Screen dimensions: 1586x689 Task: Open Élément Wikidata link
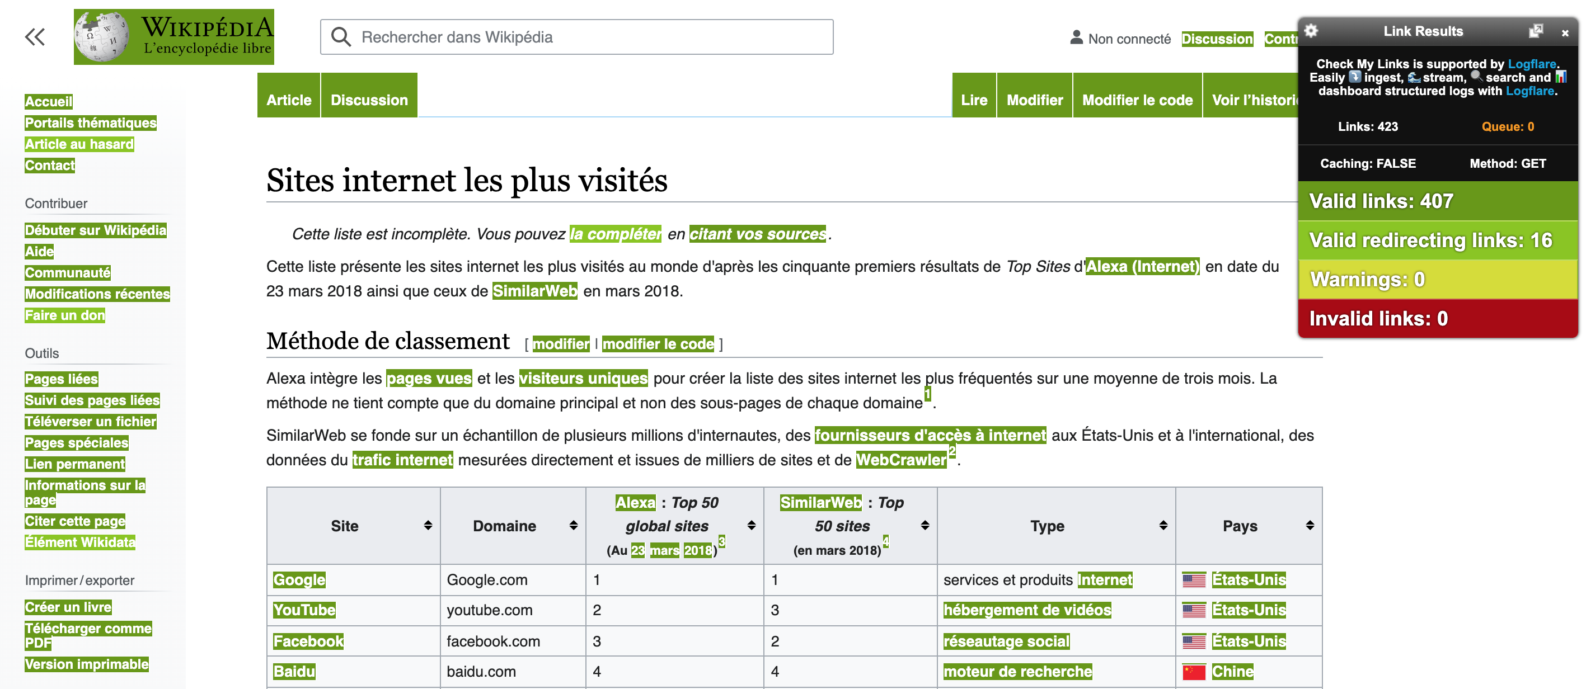[80, 542]
